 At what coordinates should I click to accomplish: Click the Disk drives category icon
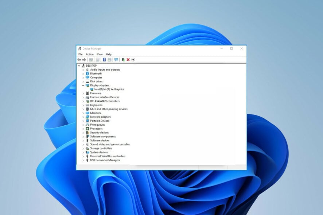tap(87, 82)
